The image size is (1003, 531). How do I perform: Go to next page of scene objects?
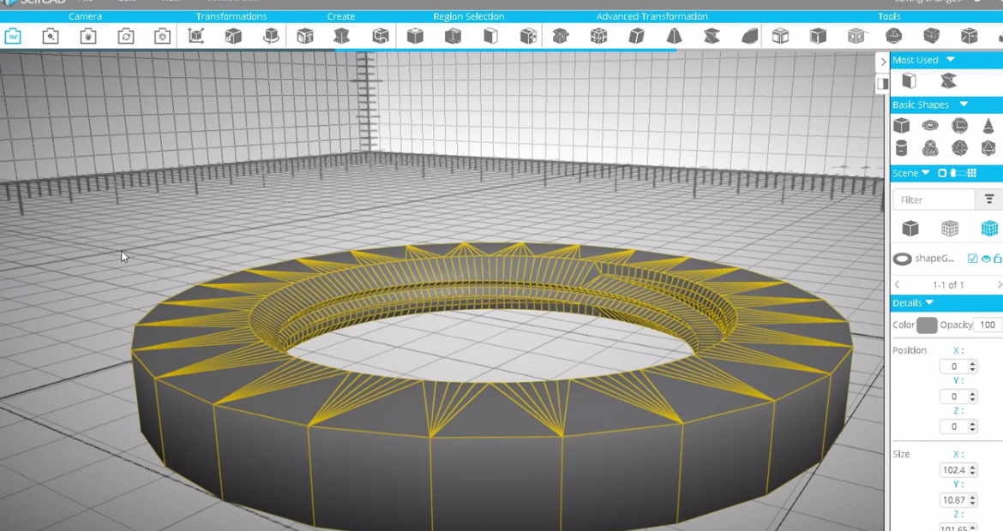999,284
